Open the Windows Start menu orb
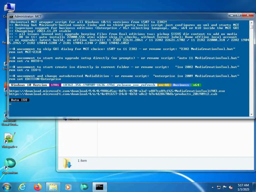The width and height of the screenshot is (256, 192). (7, 187)
